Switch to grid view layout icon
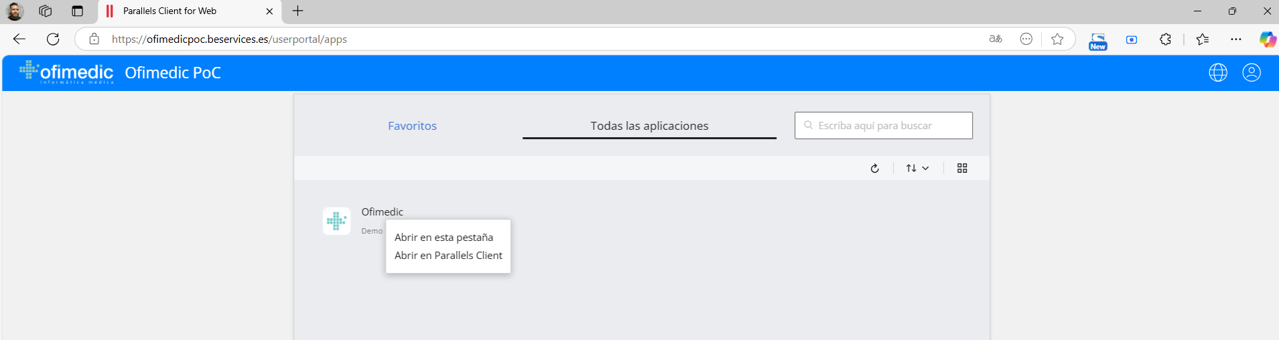This screenshot has height=340, width=1279. click(x=962, y=169)
